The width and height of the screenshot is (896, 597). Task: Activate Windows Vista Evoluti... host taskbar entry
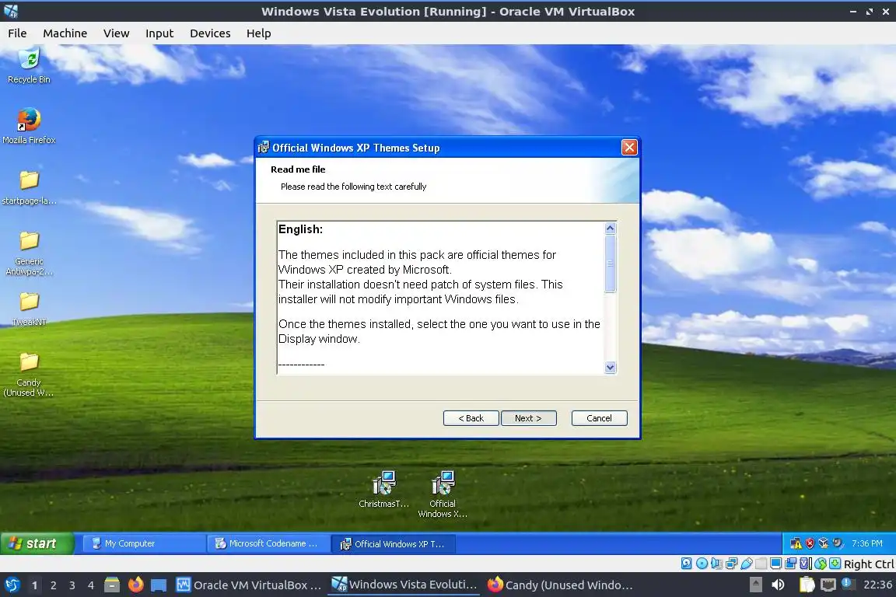coord(404,585)
